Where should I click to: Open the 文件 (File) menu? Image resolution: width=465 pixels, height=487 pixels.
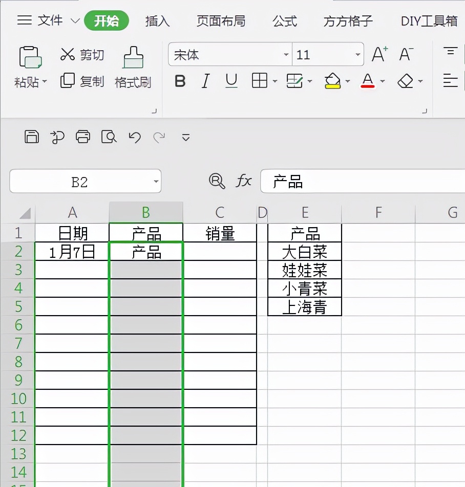click(51, 20)
